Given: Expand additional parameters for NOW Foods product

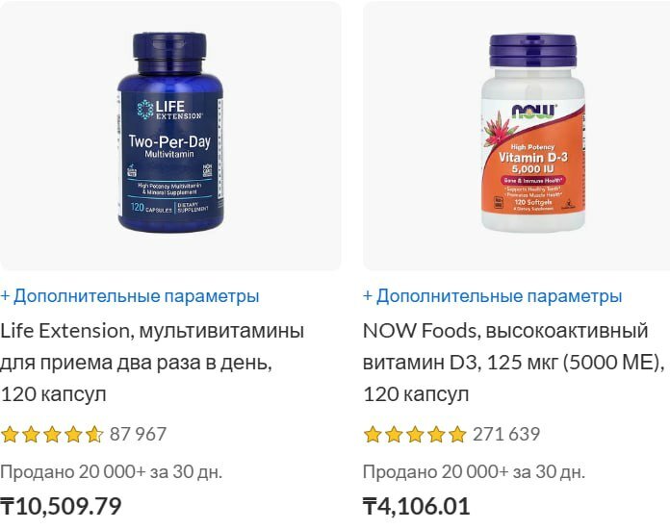Looking at the screenshot, I should click(x=492, y=296).
